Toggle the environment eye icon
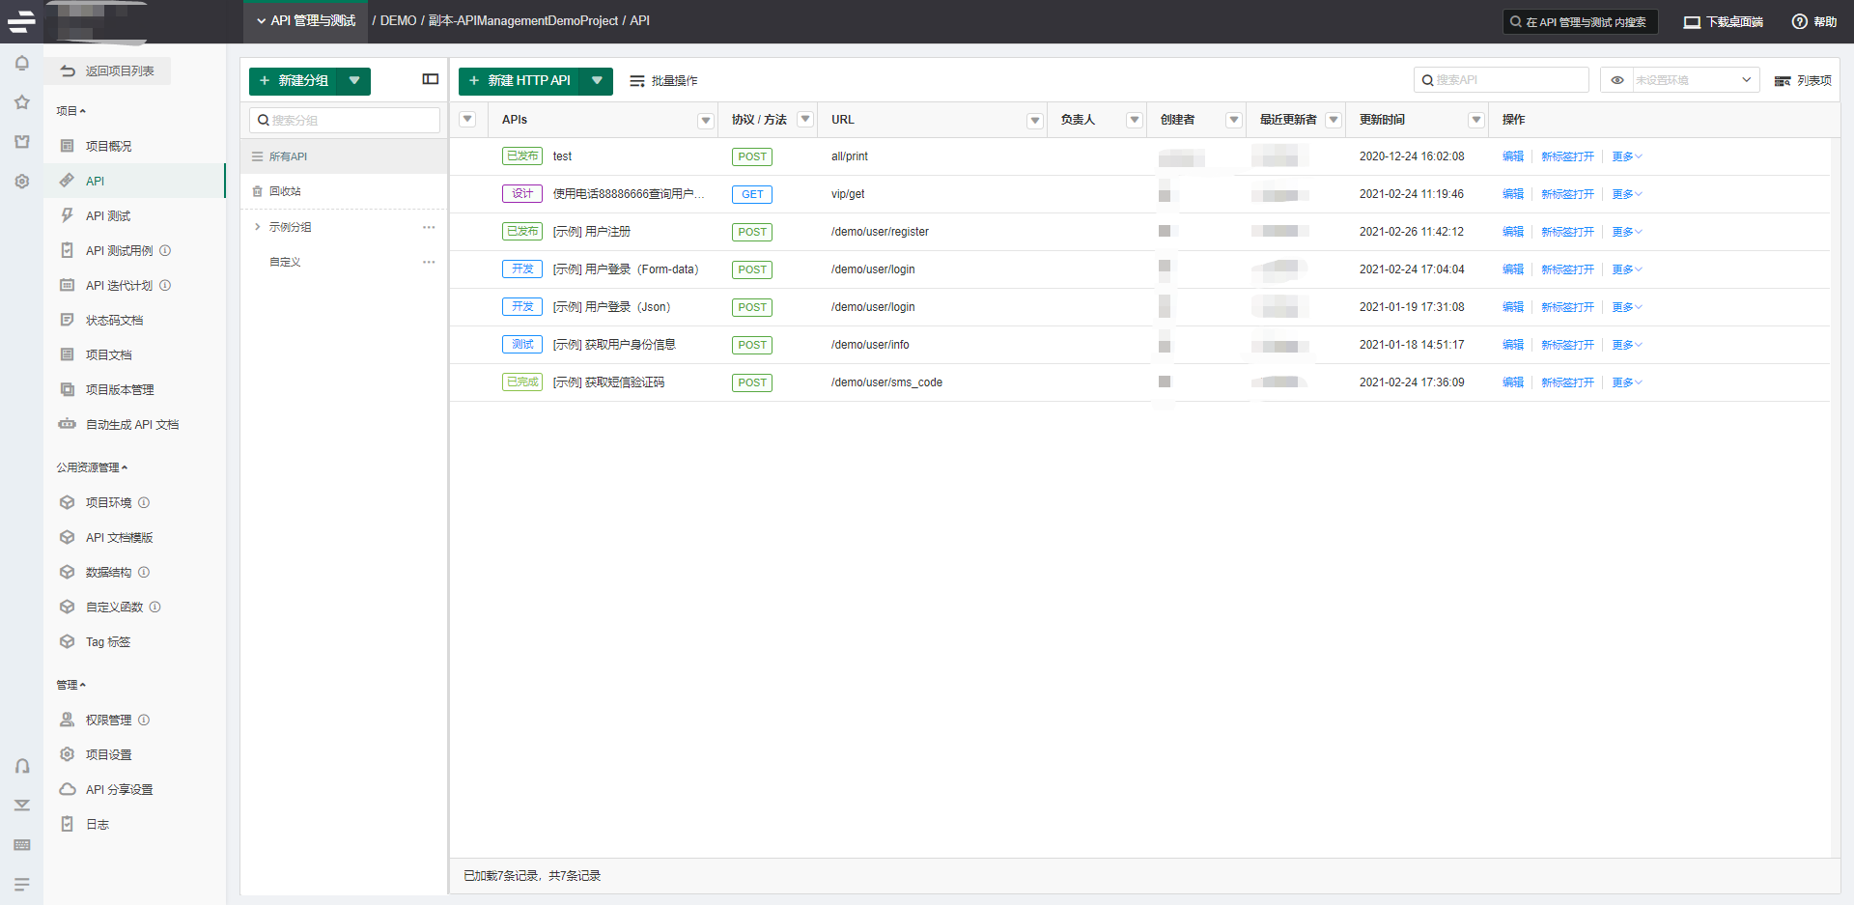The width and height of the screenshot is (1854, 905). coord(1616,80)
